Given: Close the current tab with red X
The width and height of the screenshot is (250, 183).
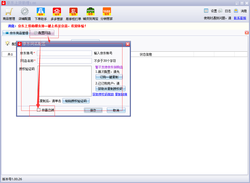Looking at the screenshot, I should (x=247, y=33).
